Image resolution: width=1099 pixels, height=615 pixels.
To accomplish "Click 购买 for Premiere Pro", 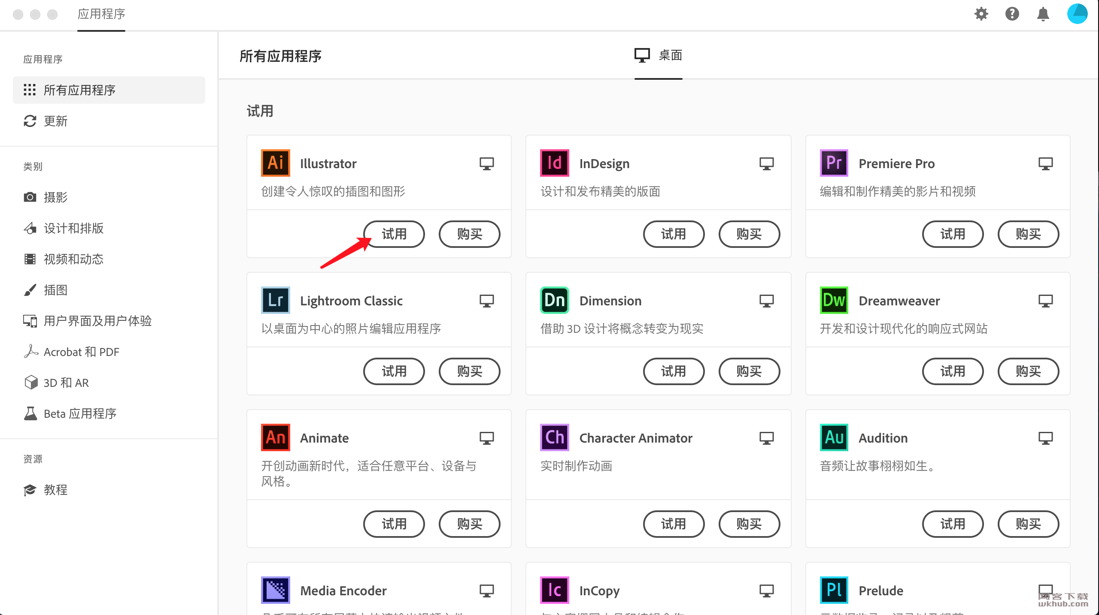I will point(1028,234).
